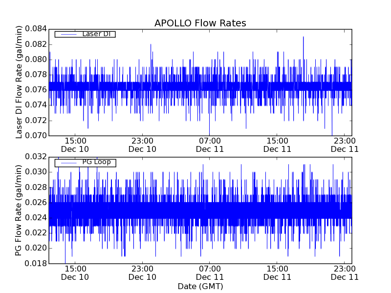The height and width of the screenshot is (293, 391).
Task: Click the 0.032 y-axis tick value
Action: (x=36, y=157)
